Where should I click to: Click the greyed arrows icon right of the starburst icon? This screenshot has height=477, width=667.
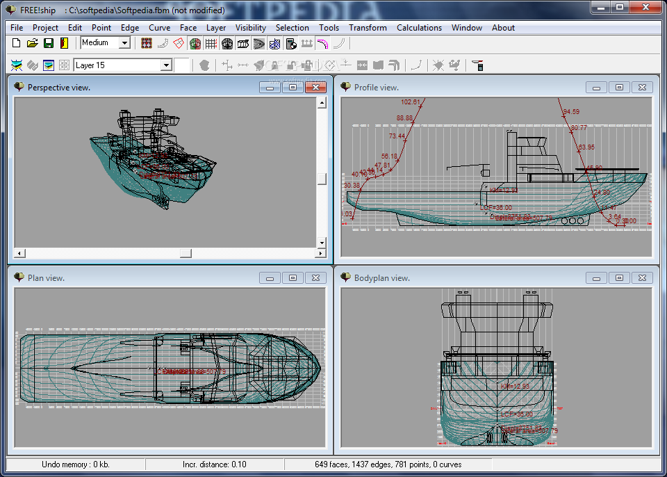point(454,65)
